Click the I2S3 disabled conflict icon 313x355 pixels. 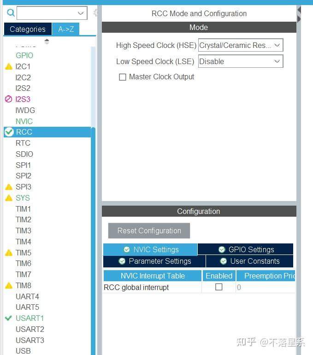point(8,99)
